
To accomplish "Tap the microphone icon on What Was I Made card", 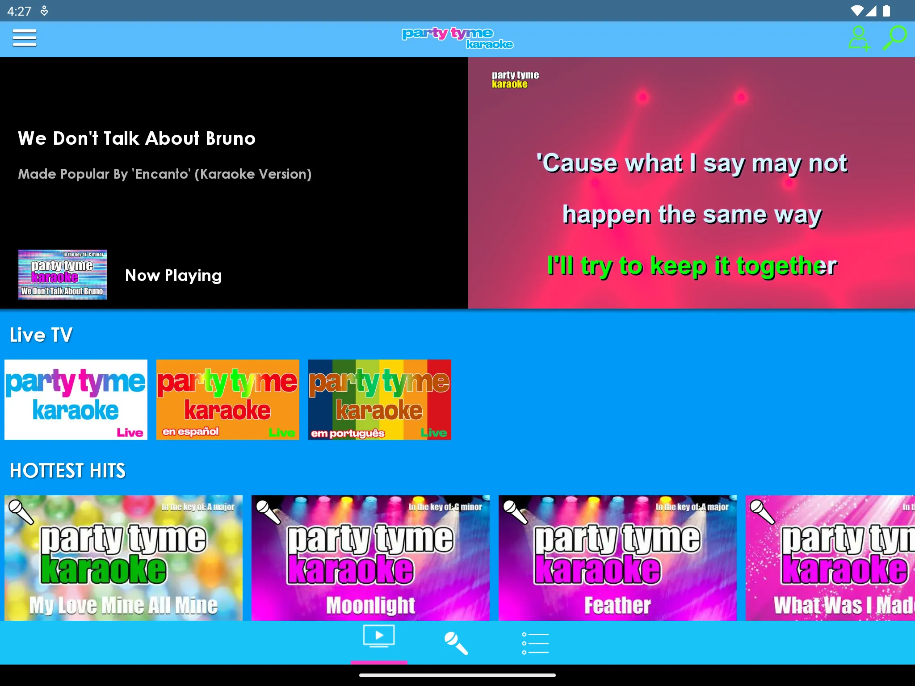I will coord(762,512).
